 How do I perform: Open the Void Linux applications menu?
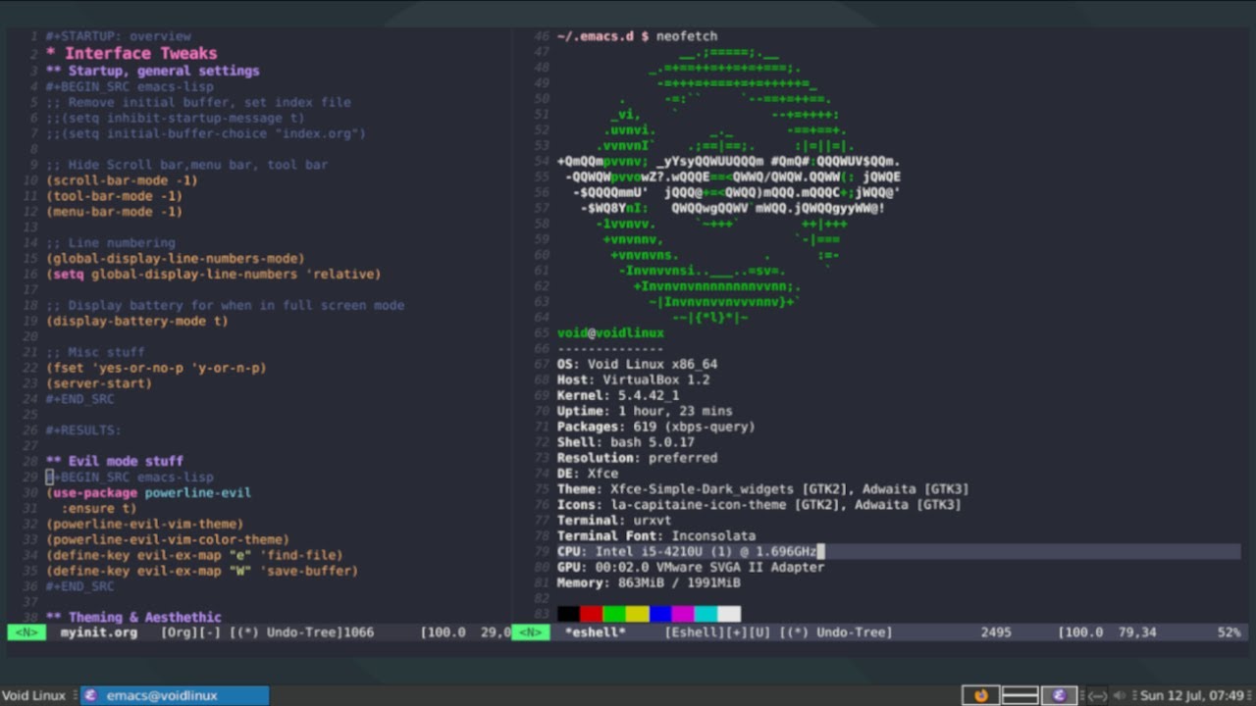pyautogui.click(x=33, y=695)
